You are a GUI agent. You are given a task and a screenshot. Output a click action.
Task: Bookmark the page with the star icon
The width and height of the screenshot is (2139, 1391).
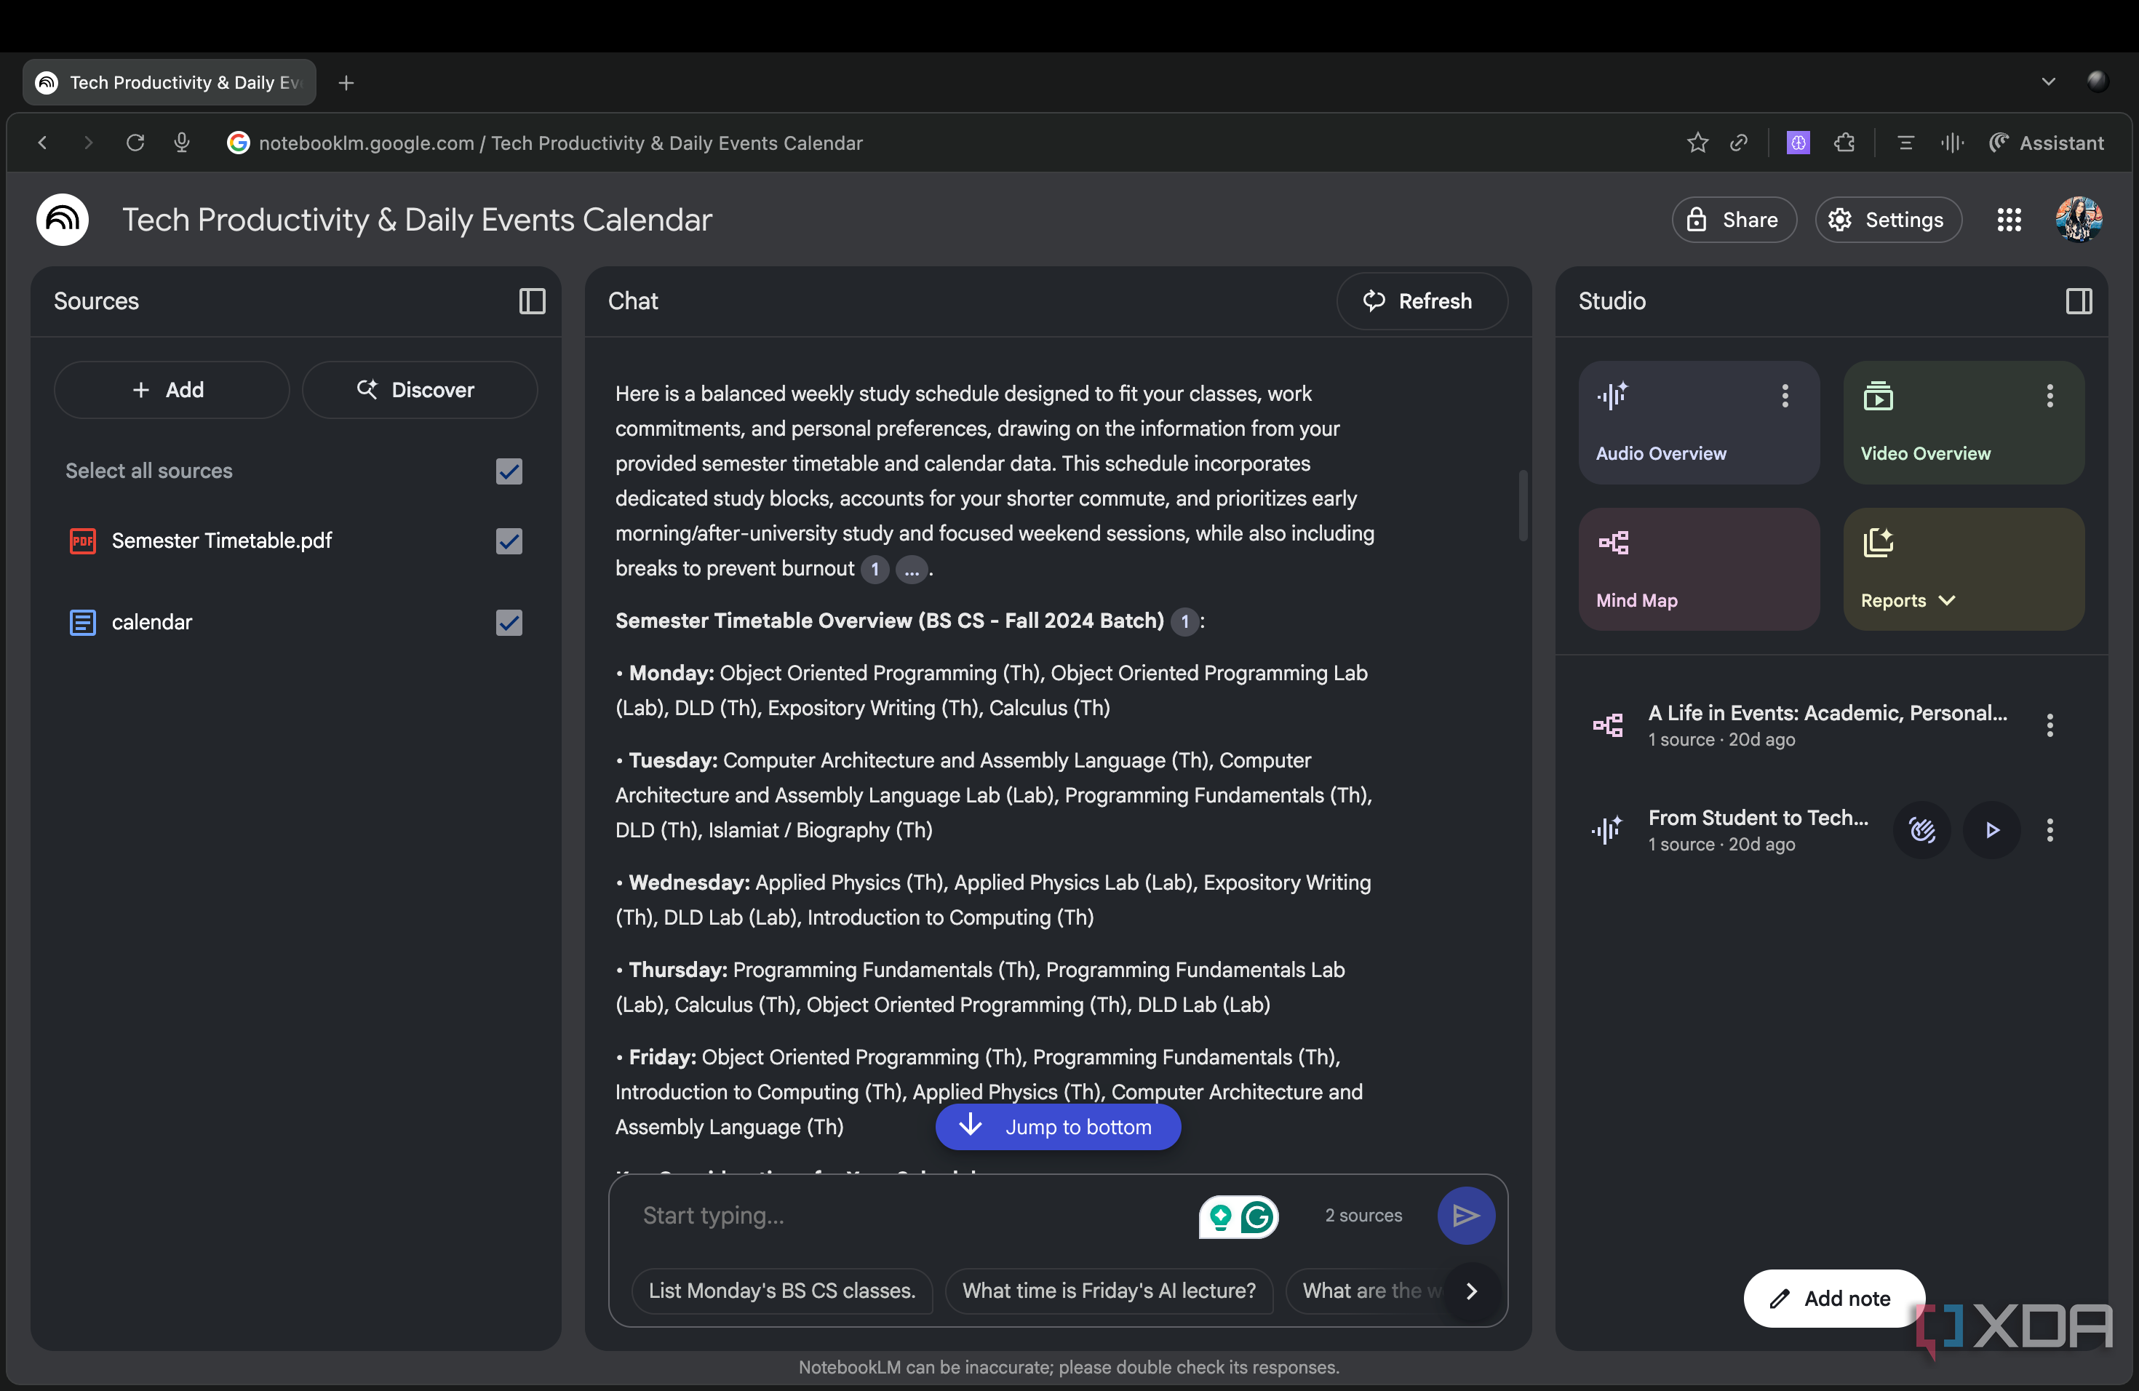coord(1697,143)
